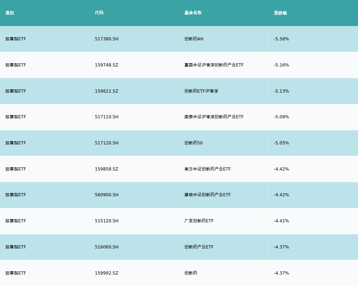This screenshot has width=358, height=286.
Task: Select fund code 159858.SZ
Action: pyautogui.click(x=107, y=169)
